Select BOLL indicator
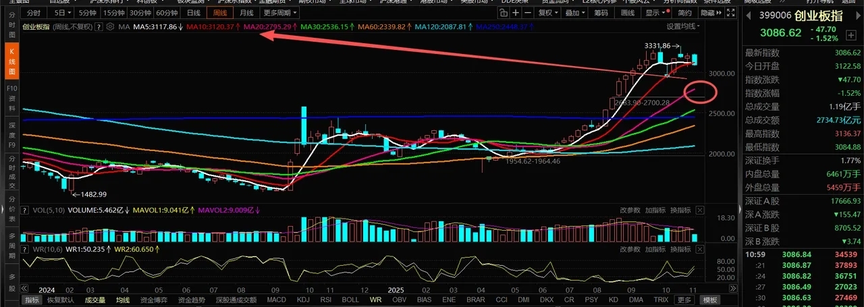Screen dimensions: 864x307 click(350, 300)
